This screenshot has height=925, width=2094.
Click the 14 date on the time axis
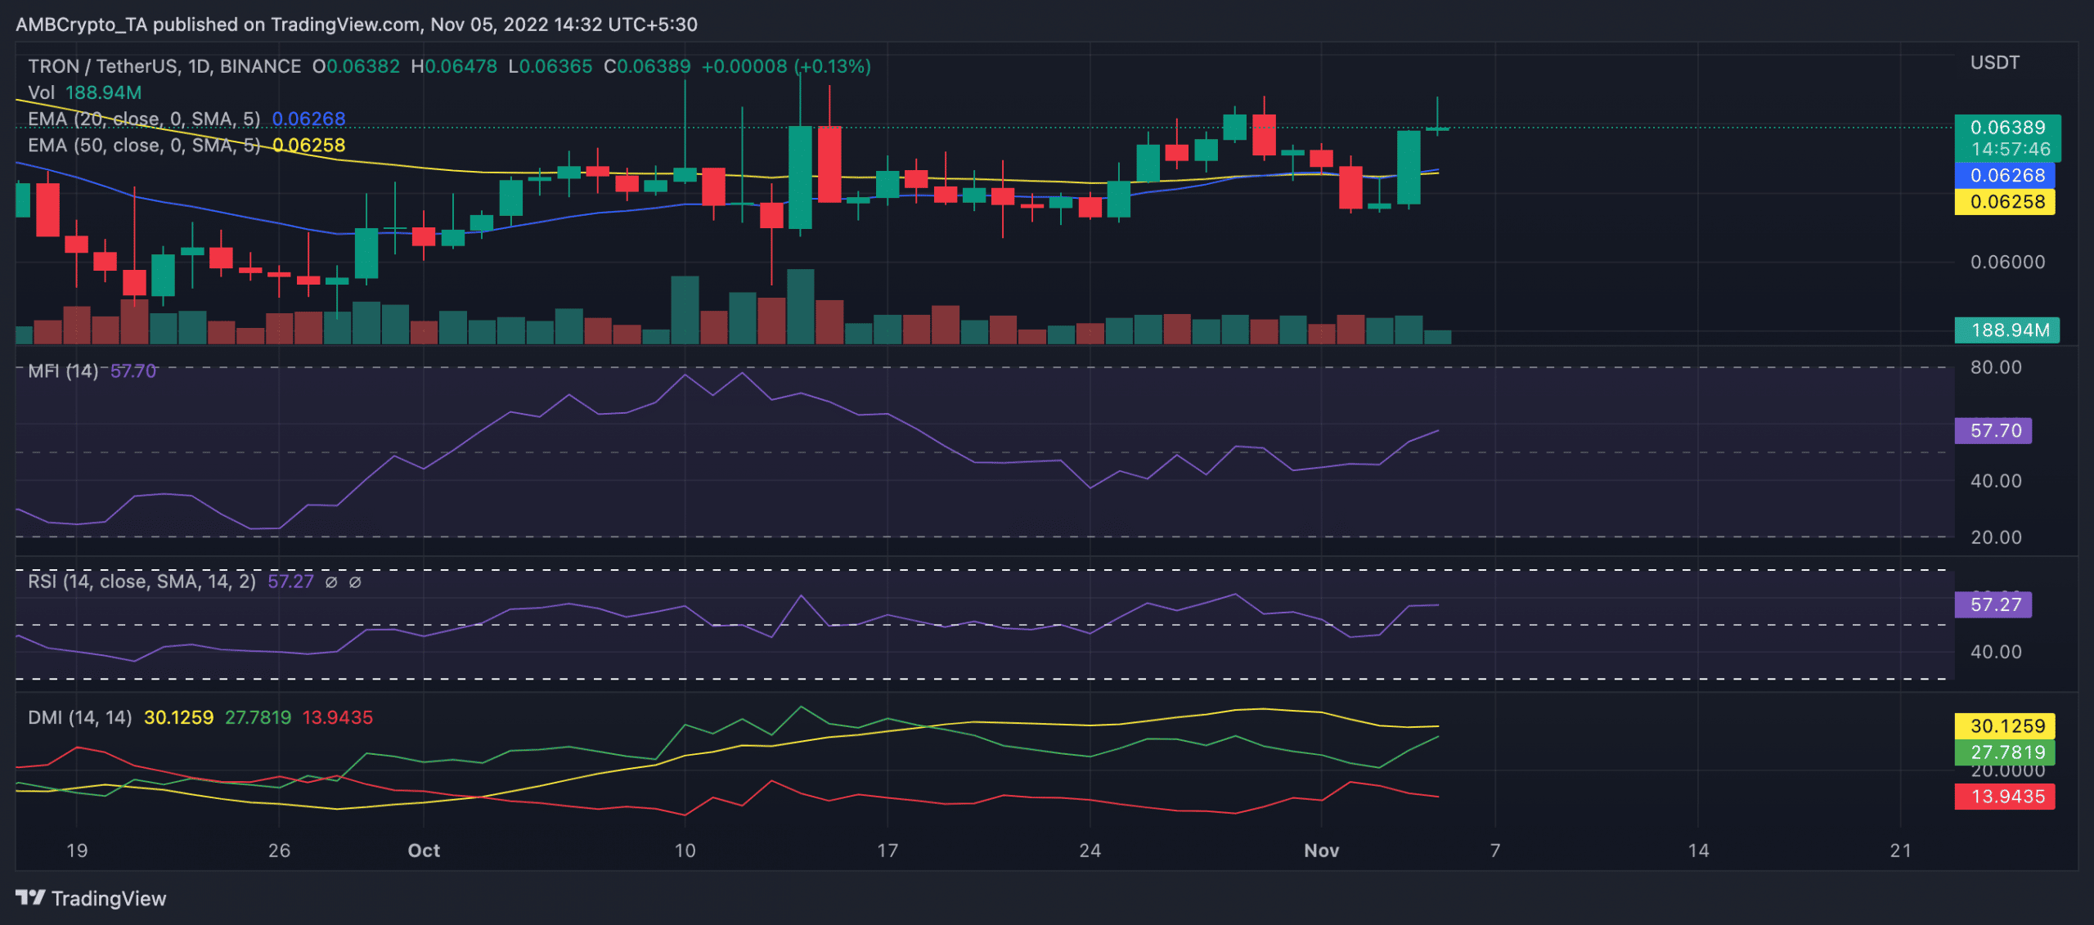tap(1699, 851)
